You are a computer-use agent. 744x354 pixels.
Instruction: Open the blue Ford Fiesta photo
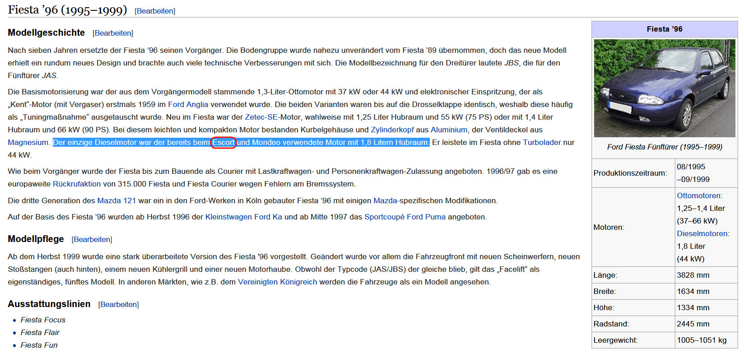[x=665, y=88]
